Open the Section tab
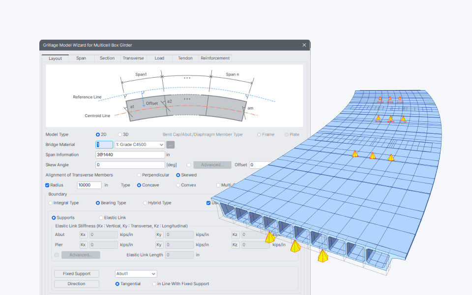Screen dimensions: 472x295 pos(107,58)
